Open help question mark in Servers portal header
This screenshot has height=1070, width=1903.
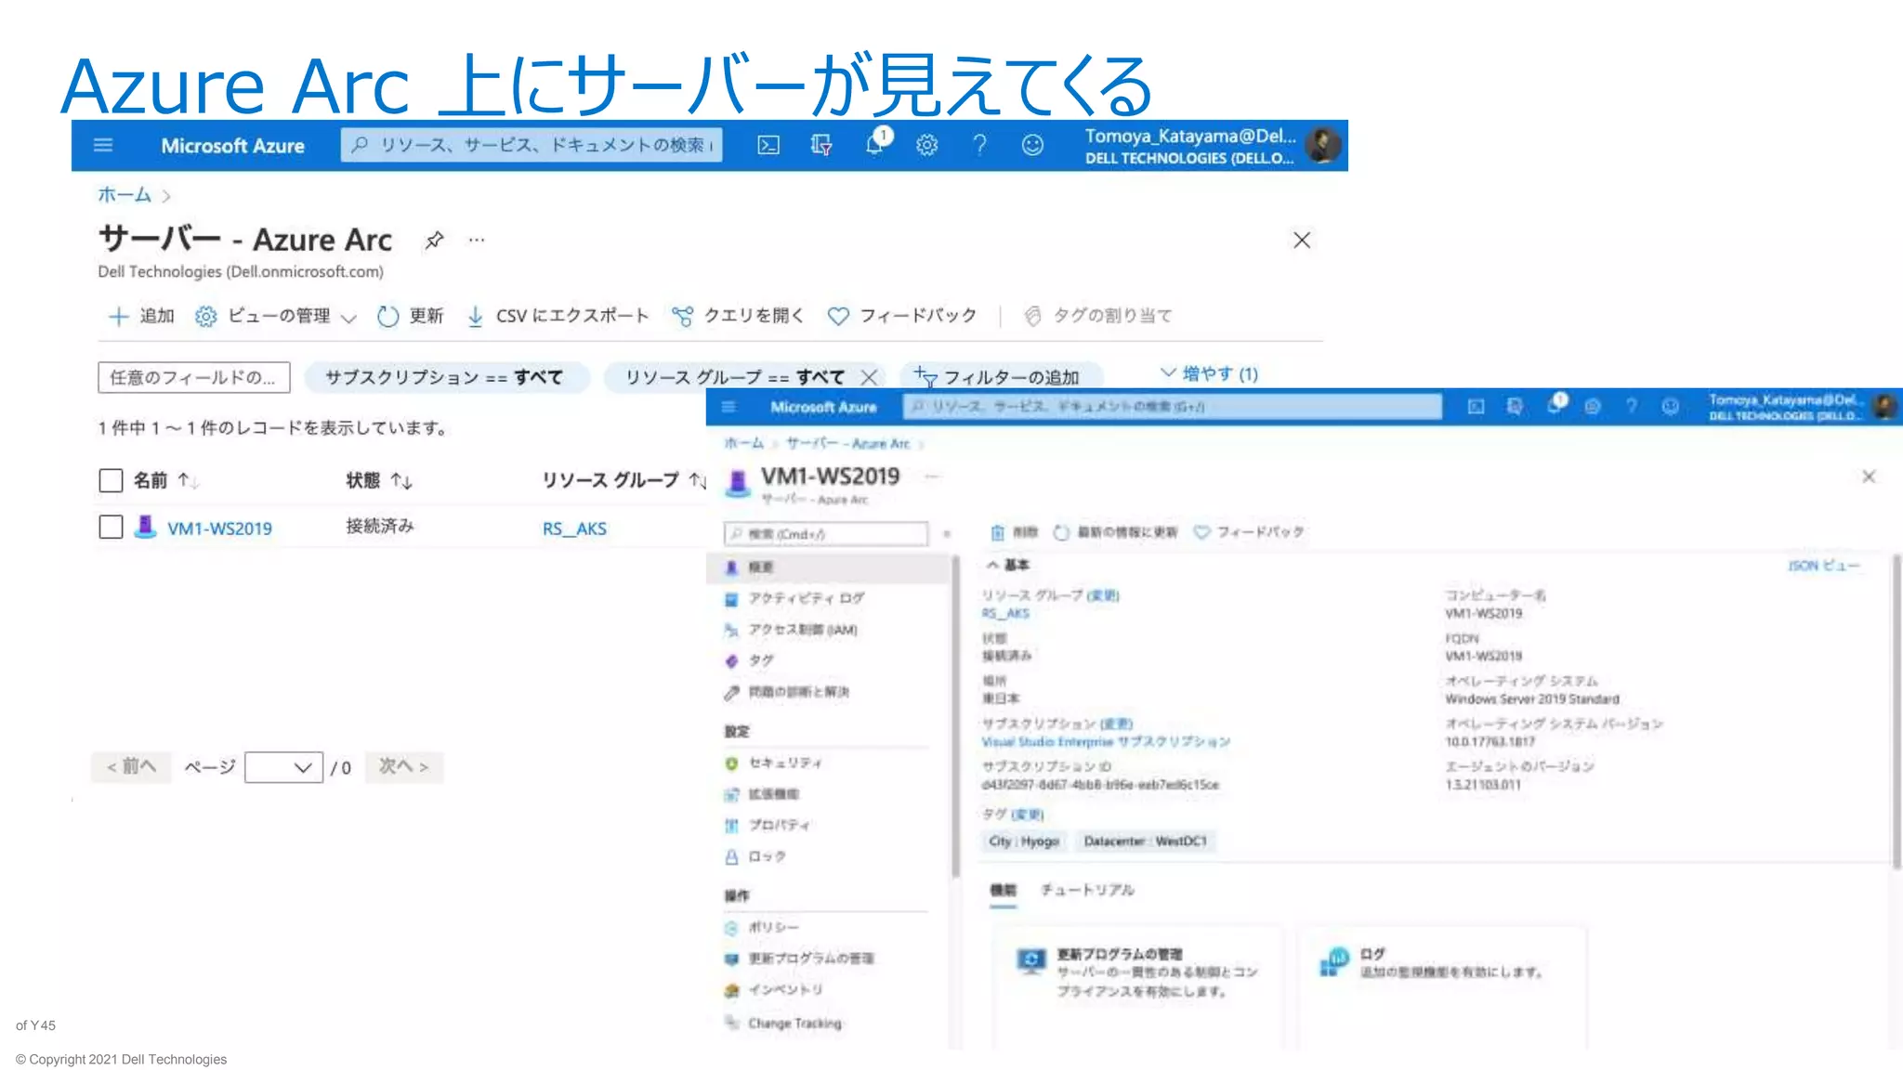tap(979, 145)
